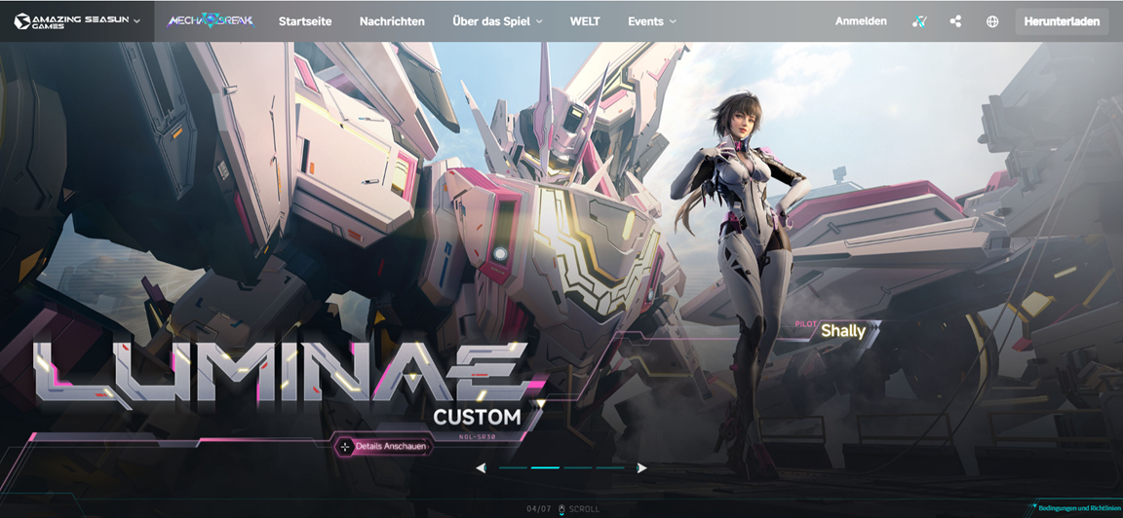
Task: Select the last carousel indicator dash
Action: pyautogui.click(x=610, y=468)
